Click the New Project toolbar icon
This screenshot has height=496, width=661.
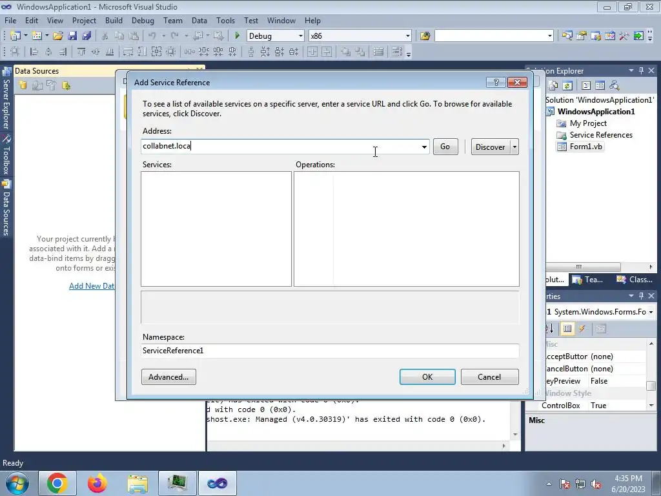click(x=15, y=36)
